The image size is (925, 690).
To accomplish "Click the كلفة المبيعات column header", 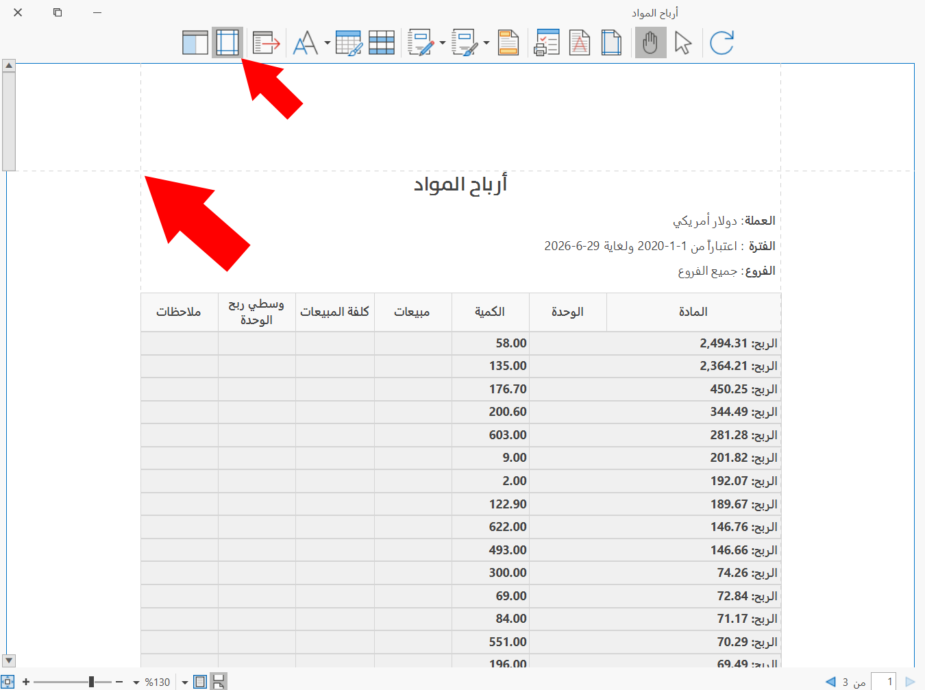I will click(x=335, y=312).
